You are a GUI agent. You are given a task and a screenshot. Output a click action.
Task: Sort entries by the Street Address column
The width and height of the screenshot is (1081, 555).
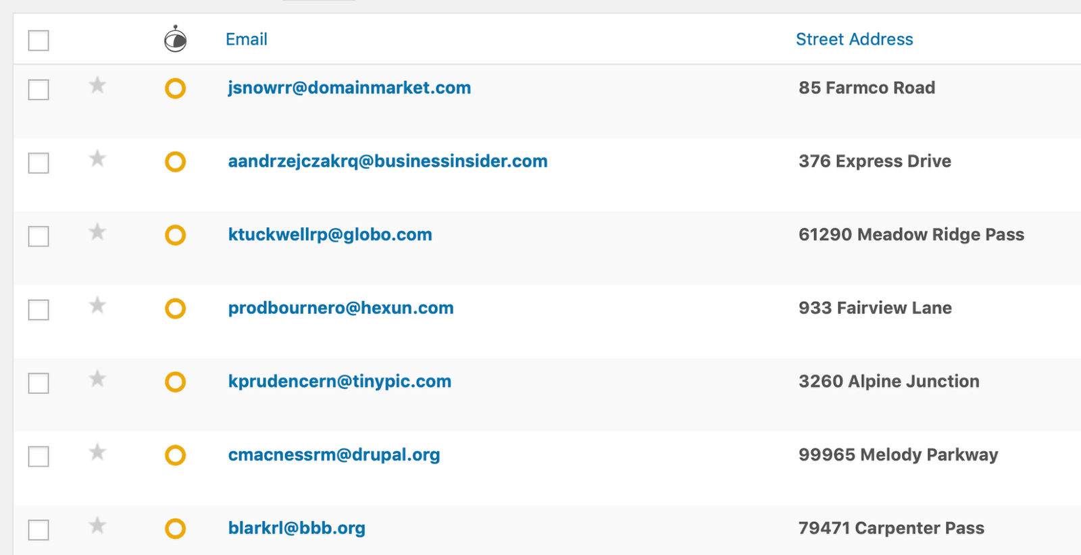click(854, 39)
